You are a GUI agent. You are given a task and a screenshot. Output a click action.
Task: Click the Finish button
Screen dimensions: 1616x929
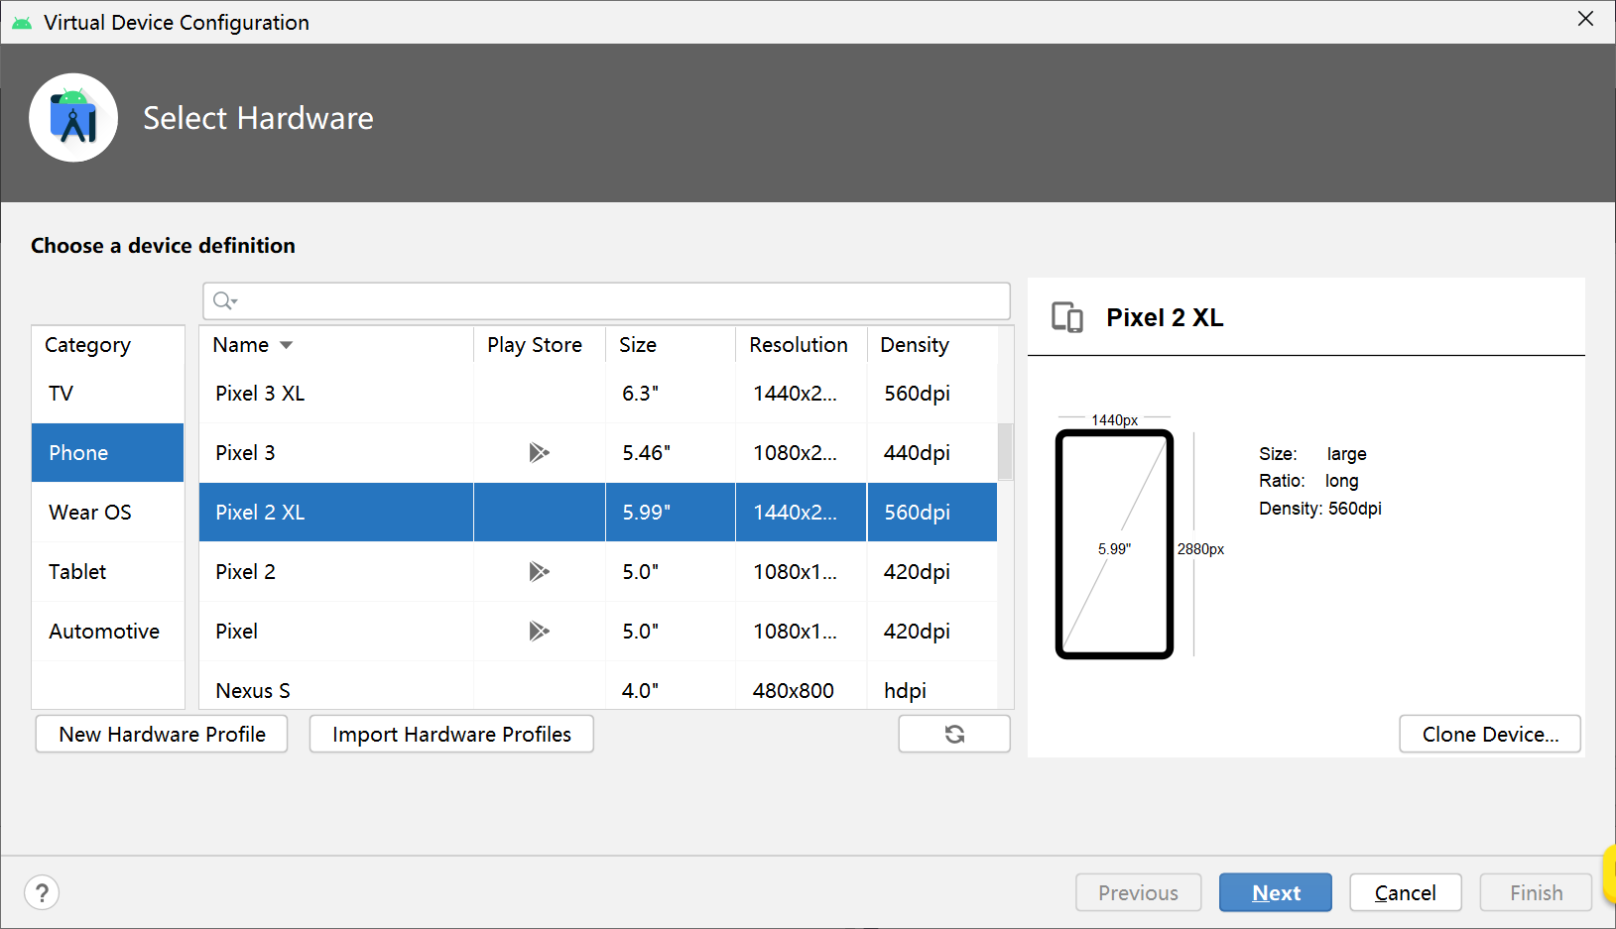click(1536, 892)
